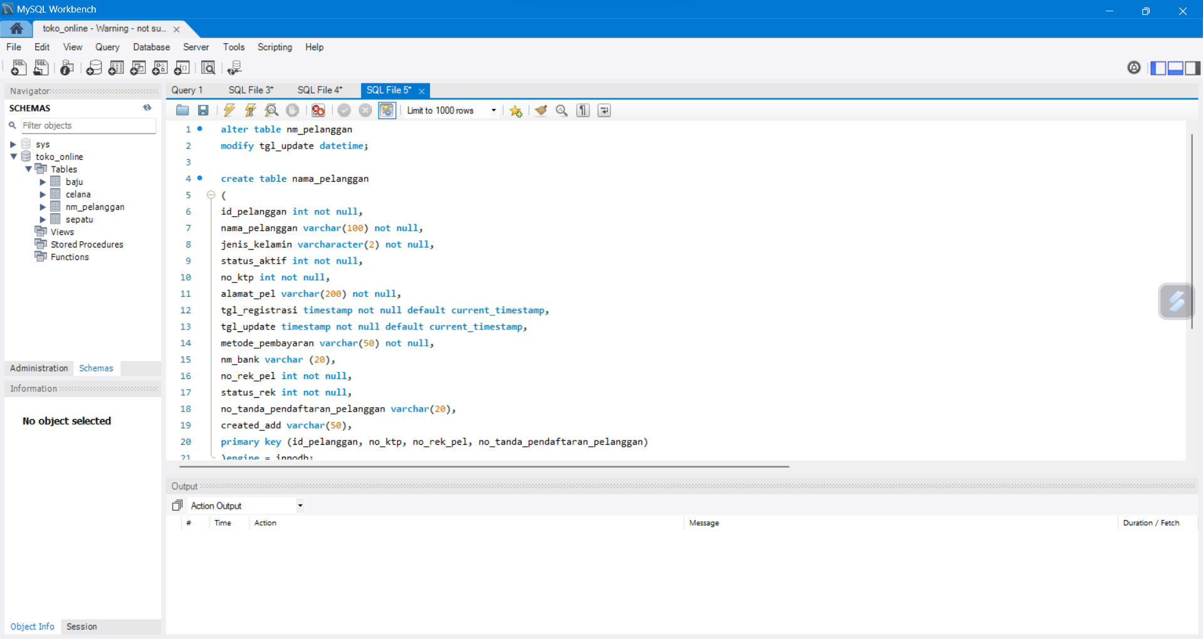Viewport: 1203px width, 639px height.
Task: Toggle the left sidebar panel visibility
Action: tap(1159, 68)
